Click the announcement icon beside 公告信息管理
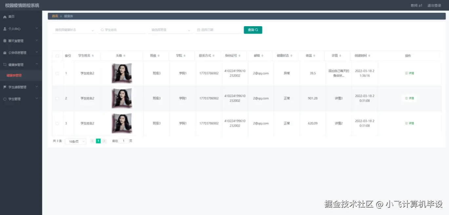This screenshot has height=215, width=449. point(5,53)
